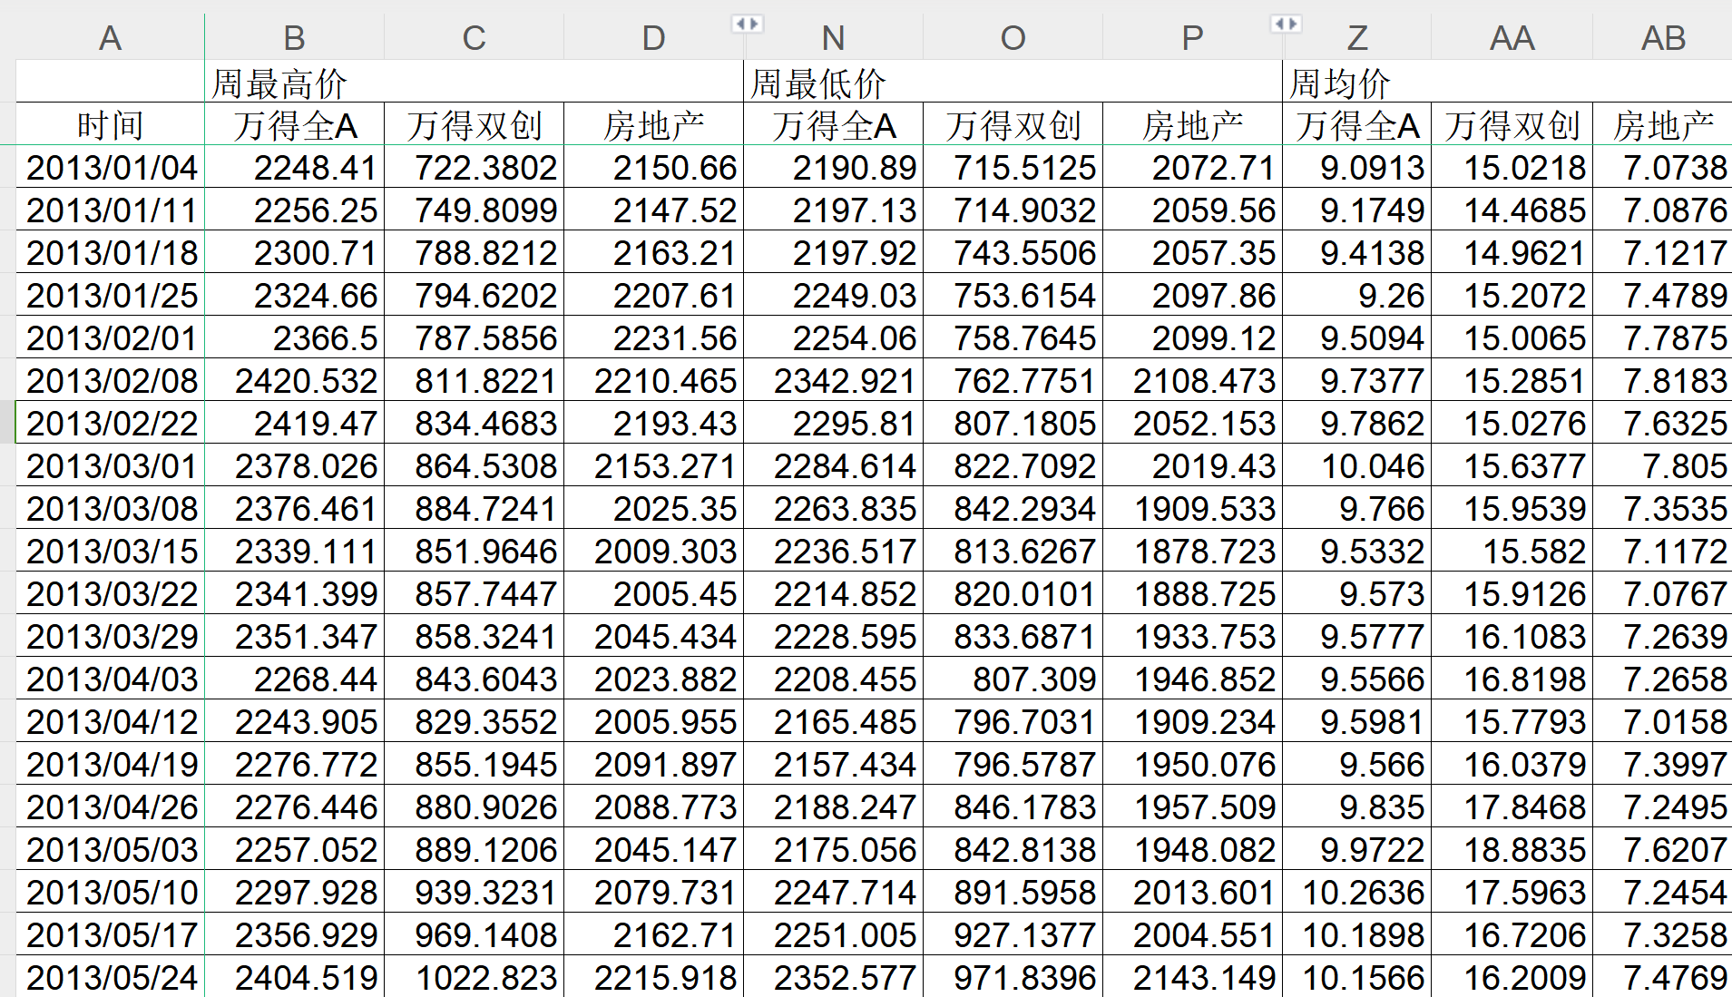Select cell with value 7.3997
The height and width of the screenshot is (997, 1732).
coord(1663,764)
